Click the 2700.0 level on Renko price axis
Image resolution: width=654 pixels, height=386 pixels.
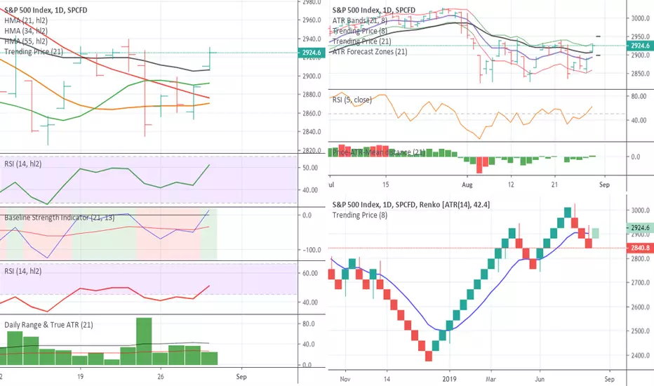pos(640,283)
